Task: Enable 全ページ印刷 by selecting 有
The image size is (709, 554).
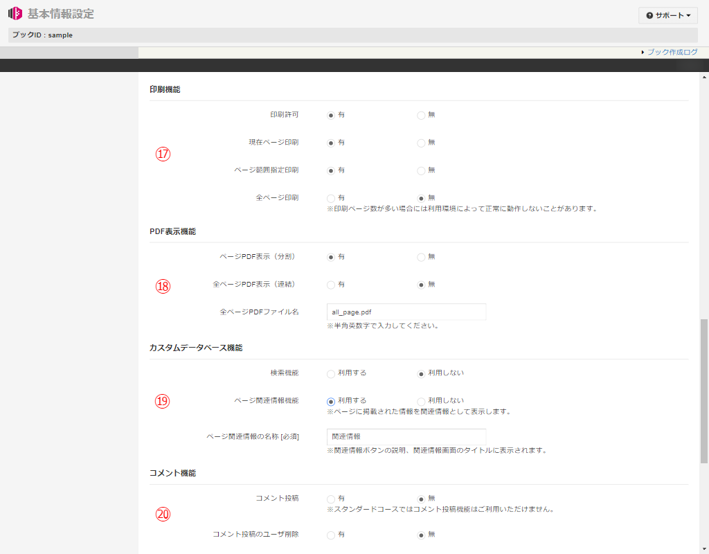Action: (331, 198)
